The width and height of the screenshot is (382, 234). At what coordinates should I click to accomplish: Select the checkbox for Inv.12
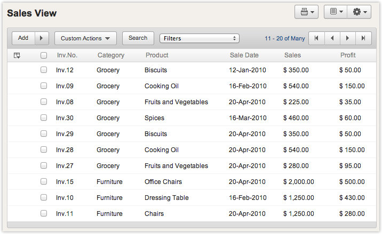click(x=44, y=70)
